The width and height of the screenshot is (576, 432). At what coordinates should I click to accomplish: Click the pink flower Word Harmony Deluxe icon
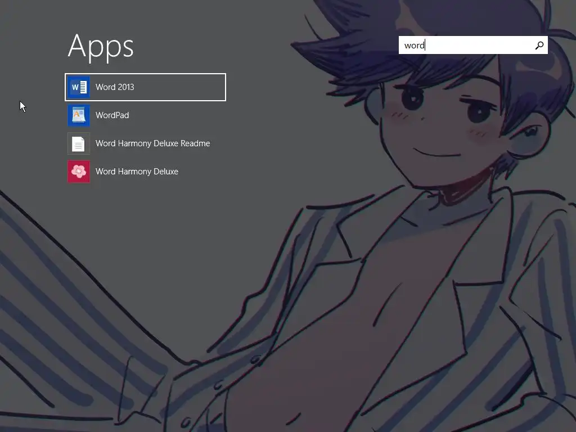click(79, 172)
